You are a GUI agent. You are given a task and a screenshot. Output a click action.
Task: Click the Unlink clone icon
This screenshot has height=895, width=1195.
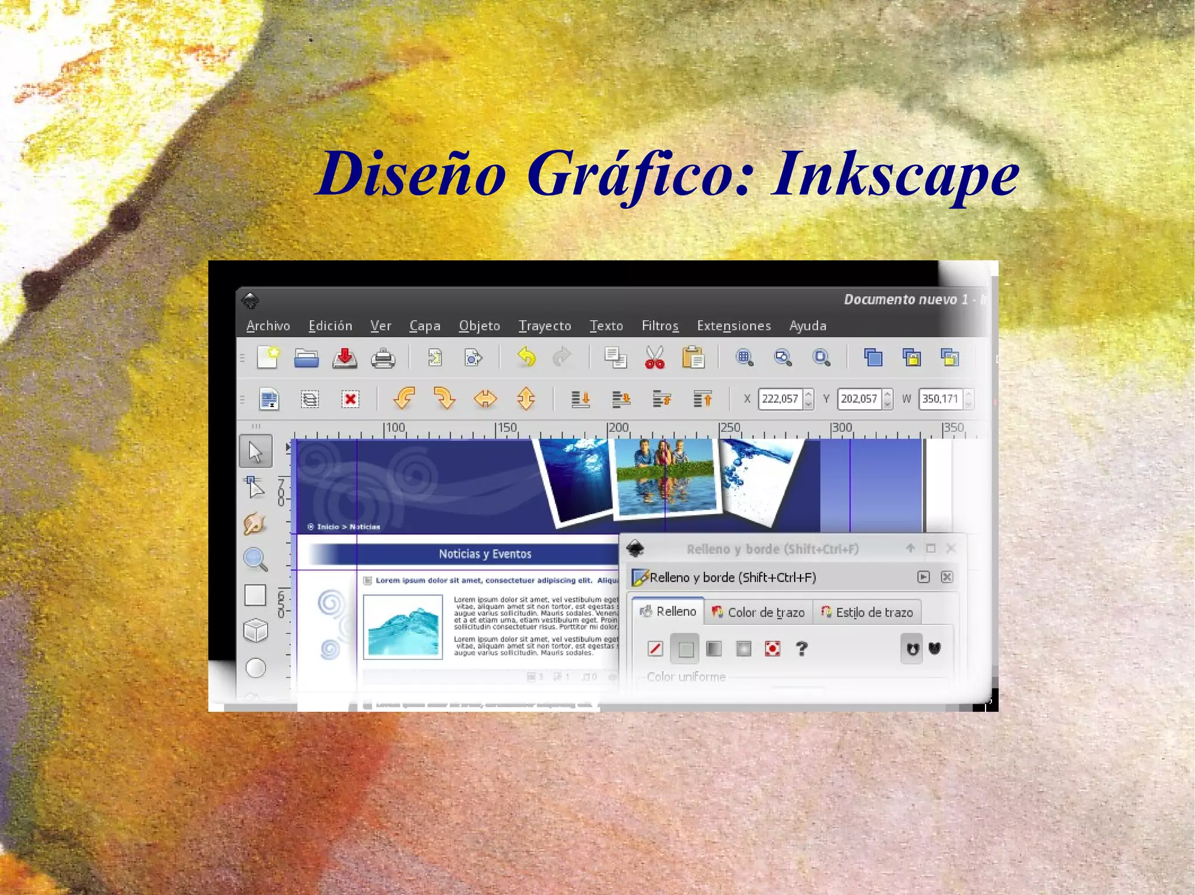tap(950, 357)
